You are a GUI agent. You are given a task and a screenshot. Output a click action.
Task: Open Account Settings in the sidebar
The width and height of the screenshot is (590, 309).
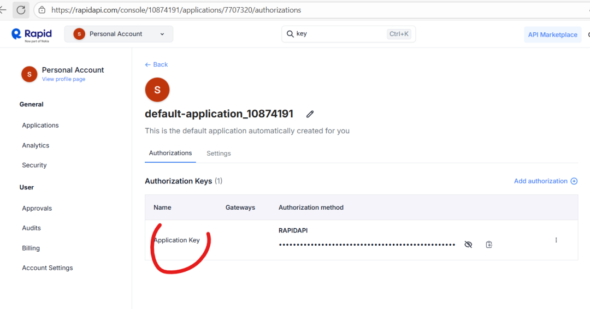tap(48, 268)
